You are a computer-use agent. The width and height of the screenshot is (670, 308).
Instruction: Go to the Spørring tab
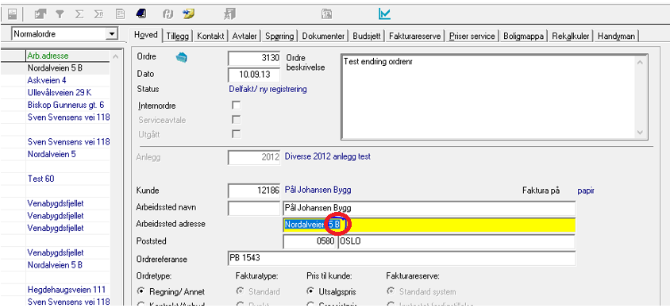click(x=279, y=37)
